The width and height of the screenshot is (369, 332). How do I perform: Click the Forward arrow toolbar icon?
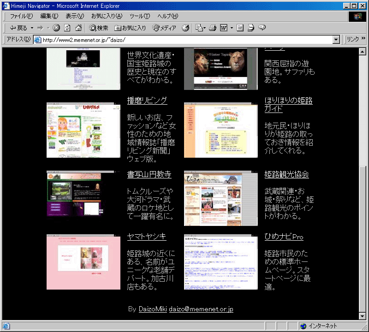(x=41, y=28)
